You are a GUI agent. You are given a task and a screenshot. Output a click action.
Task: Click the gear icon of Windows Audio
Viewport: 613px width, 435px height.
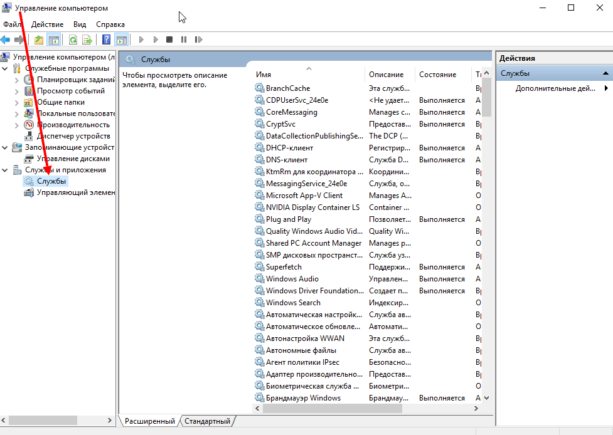pyautogui.click(x=259, y=278)
